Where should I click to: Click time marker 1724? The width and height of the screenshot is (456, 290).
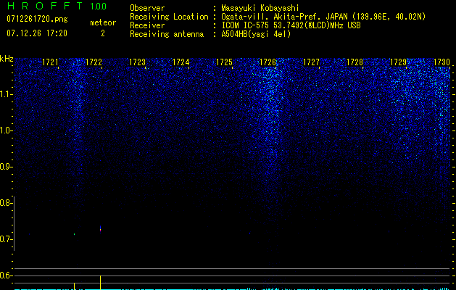point(181,62)
